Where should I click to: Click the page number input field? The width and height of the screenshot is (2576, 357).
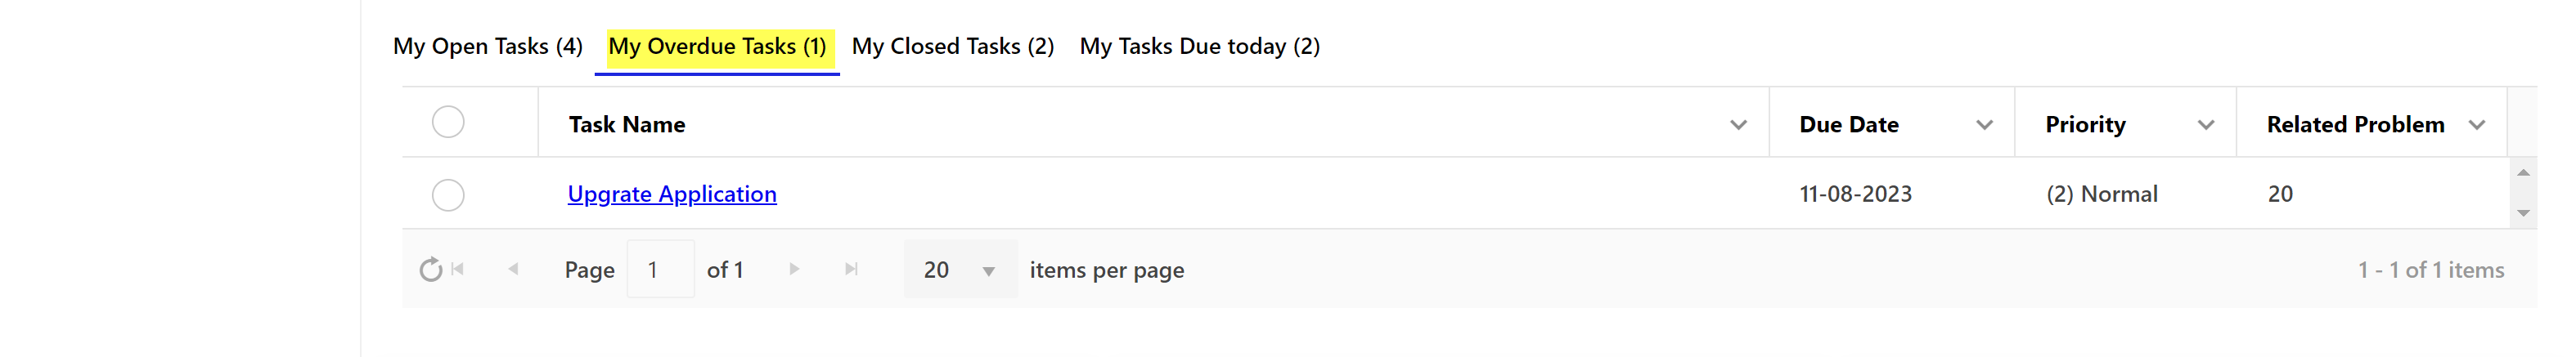coord(660,270)
